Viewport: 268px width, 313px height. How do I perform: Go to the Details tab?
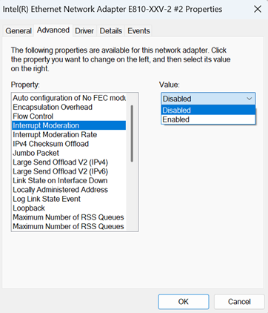111,31
